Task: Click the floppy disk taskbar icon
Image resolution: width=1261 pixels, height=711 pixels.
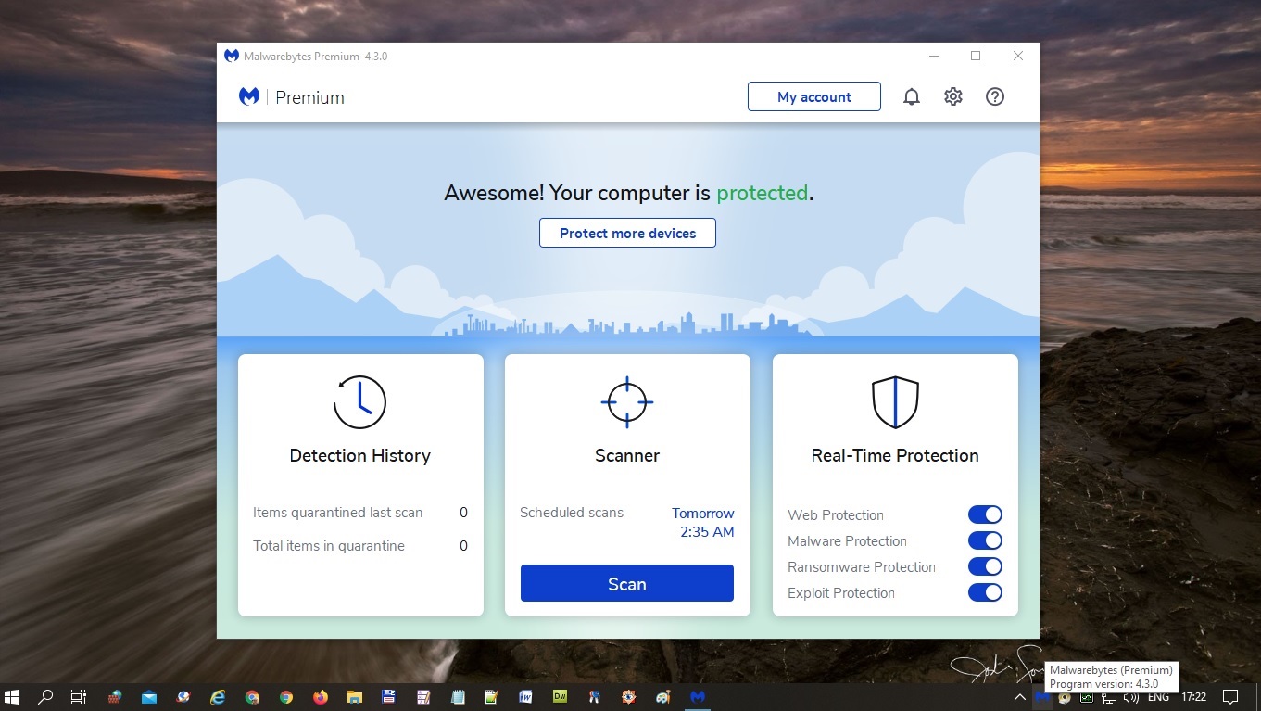Action: pos(389,696)
